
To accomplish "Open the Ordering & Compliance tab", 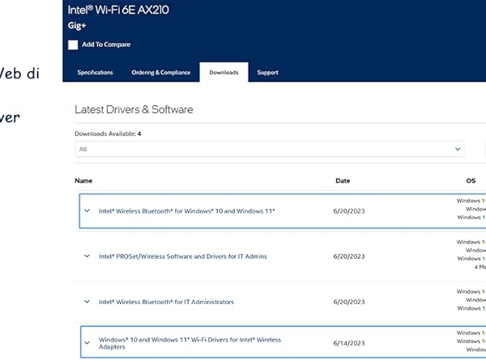I will click(x=160, y=73).
